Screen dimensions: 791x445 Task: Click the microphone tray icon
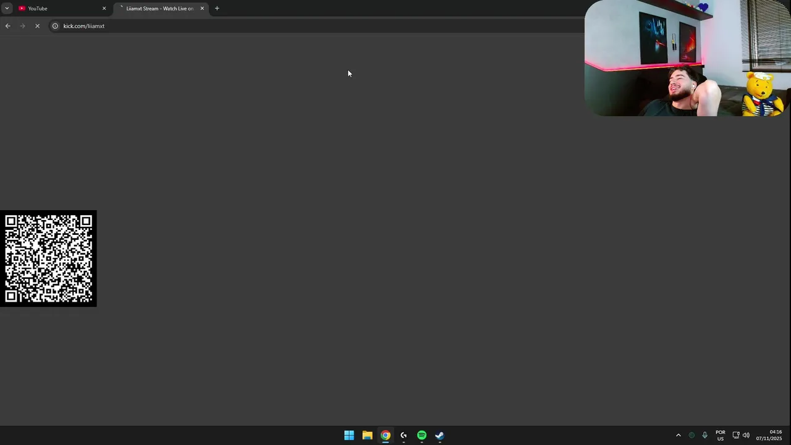(x=704, y=435)
